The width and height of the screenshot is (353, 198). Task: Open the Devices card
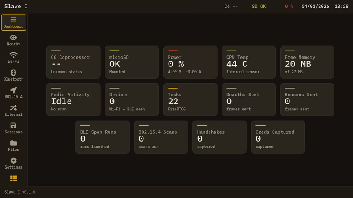coord(131,100)
